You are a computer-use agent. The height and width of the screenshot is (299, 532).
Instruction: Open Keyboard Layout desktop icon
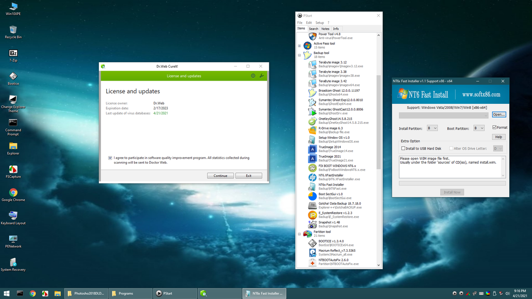[13, 218]
